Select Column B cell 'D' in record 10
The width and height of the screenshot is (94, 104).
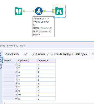click(x=46, y=99)
